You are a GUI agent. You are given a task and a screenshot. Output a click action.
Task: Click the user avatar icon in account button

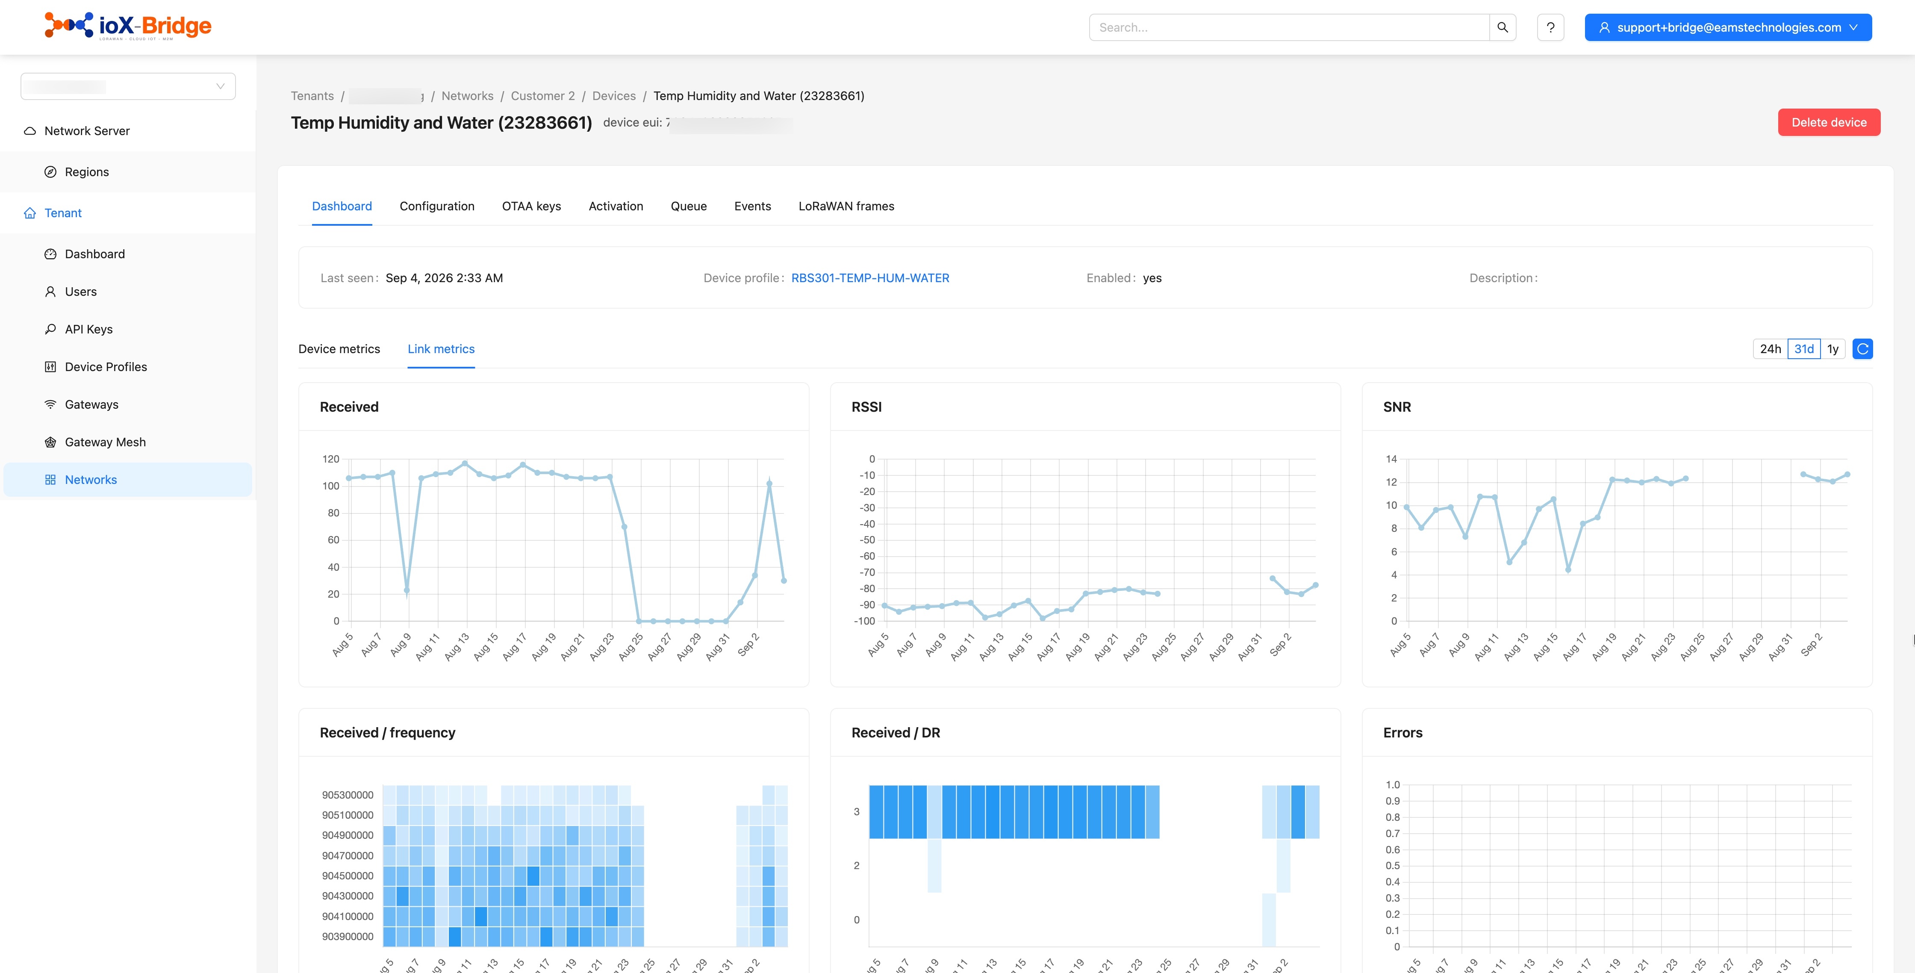click(x=1604, y=27)
